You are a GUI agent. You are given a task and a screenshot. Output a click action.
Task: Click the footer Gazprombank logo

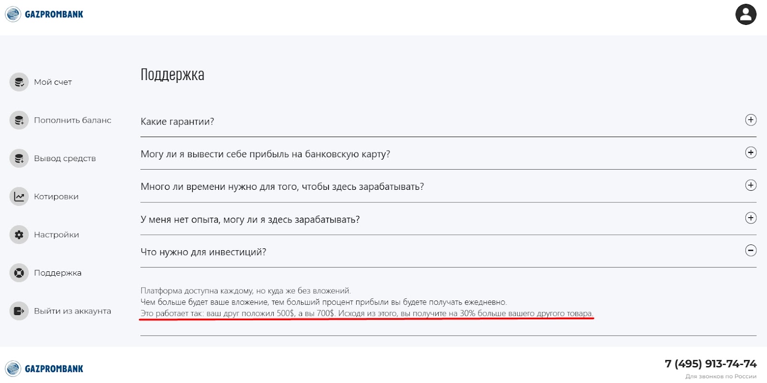[x=44, y=369]
